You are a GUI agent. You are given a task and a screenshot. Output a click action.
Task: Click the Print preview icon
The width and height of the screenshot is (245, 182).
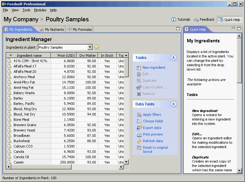coord(139,134)
